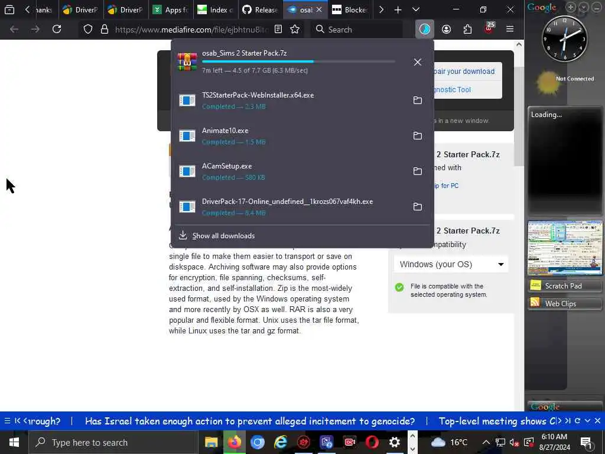
Task: Show Animate10.exe in its containing folder
Action: [418, 135]
